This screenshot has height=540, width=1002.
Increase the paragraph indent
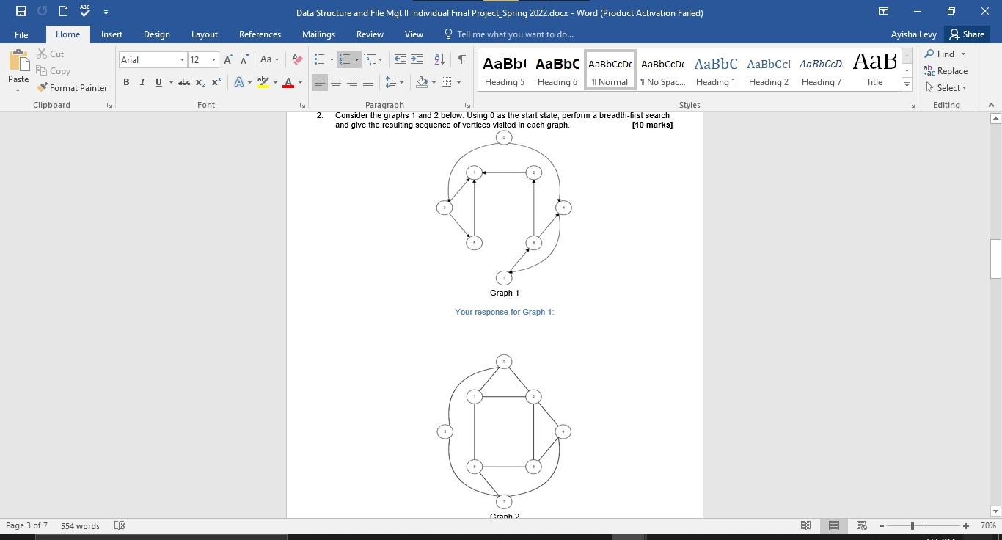click(x=416, y=59)
